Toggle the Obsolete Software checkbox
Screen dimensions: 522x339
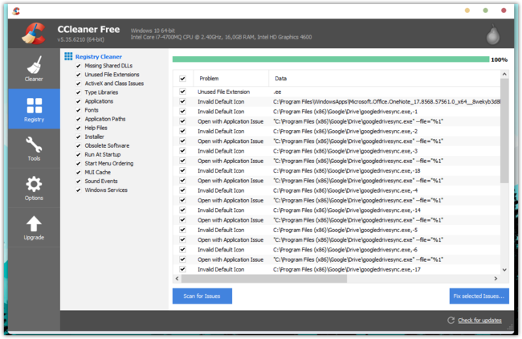(78, 145)
